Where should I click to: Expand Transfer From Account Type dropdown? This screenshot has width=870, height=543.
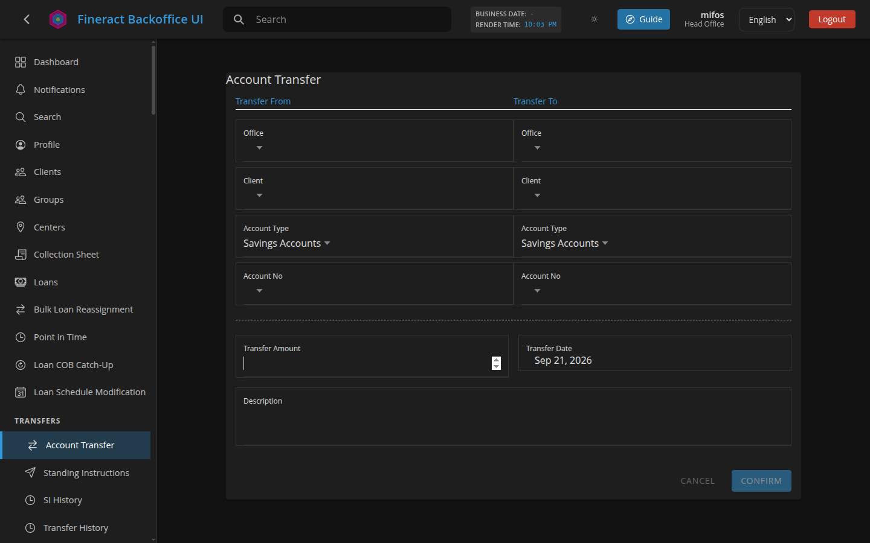click(x=374, y=236)
